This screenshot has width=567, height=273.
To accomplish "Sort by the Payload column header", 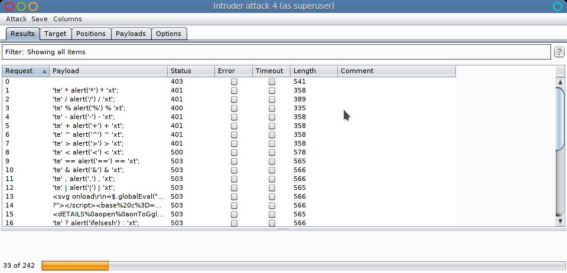I will pos(109,71).
